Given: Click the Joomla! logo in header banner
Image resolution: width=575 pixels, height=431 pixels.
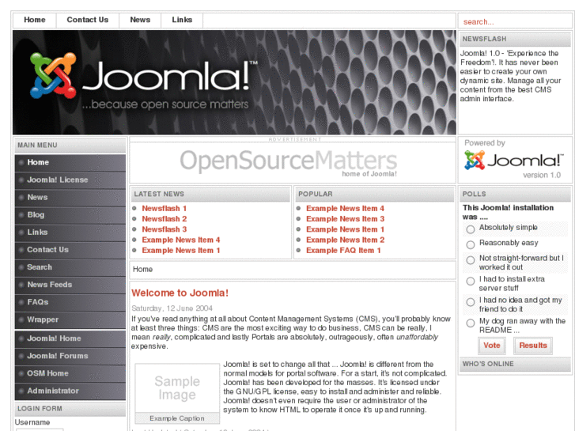Looking at the screenshot, I should tap(143, 80).
